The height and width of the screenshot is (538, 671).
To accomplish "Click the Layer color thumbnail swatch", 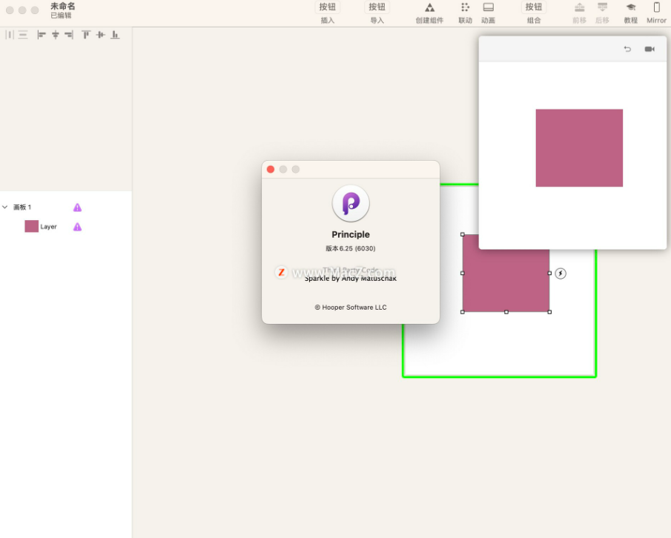I will point(32,226).
